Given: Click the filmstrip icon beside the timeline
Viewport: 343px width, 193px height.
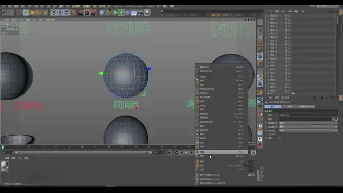Looking at the screenshot, I should coord(253,152).
